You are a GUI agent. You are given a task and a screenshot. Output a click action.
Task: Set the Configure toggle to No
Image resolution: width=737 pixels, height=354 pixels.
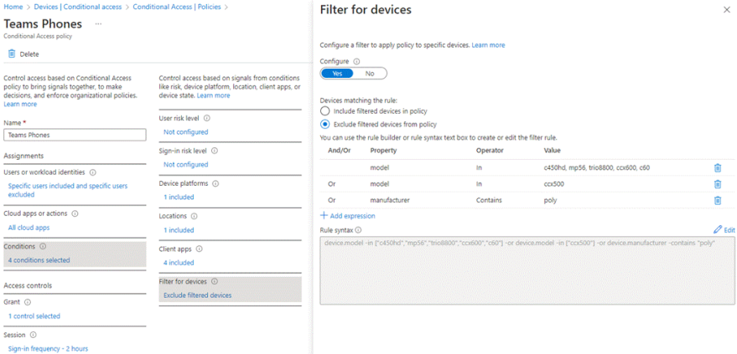pyautogui.click(x=370, y=74)
